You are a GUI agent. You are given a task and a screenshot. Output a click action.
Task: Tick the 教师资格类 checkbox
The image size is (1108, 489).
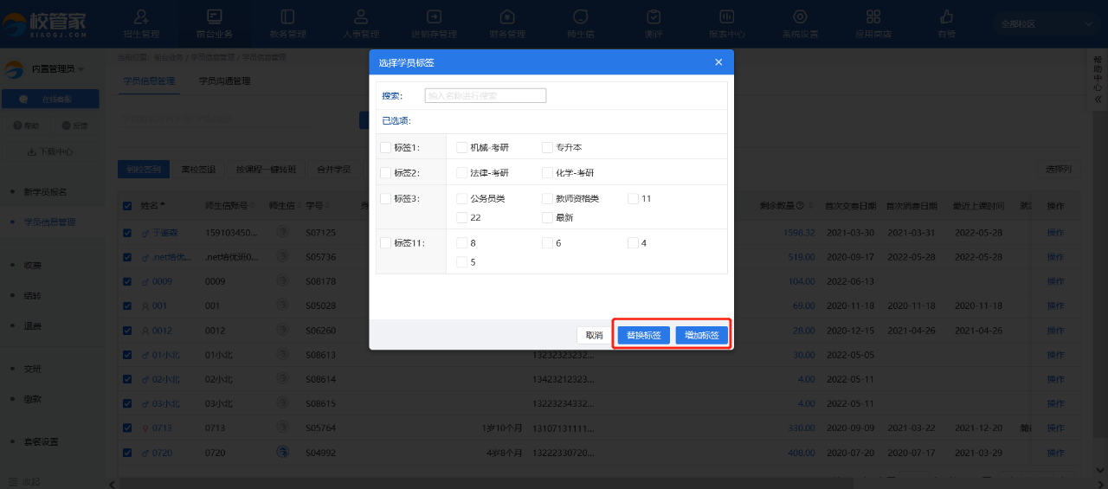(x=547, y=199)
